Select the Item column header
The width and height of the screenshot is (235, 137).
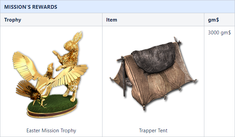[112, 20]
